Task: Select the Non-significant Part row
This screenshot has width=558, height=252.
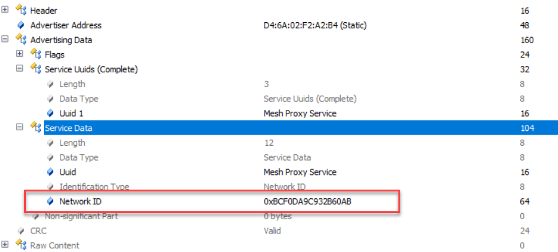Action: [81, 216]
